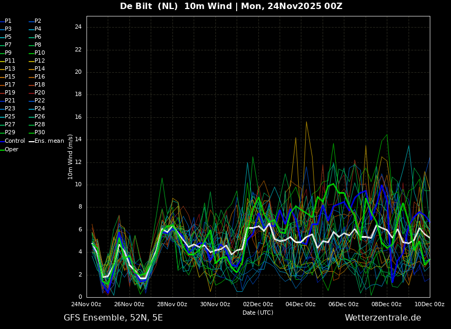The height and width of the screenshot is (329, 451).
Task: Click the P9 legend item
Action: (6, 53)
